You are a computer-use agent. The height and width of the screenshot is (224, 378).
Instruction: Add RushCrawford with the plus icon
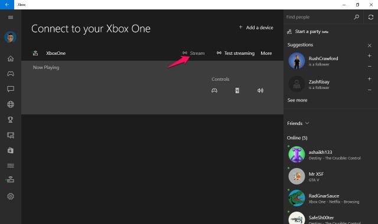click(x=369, y=56)
